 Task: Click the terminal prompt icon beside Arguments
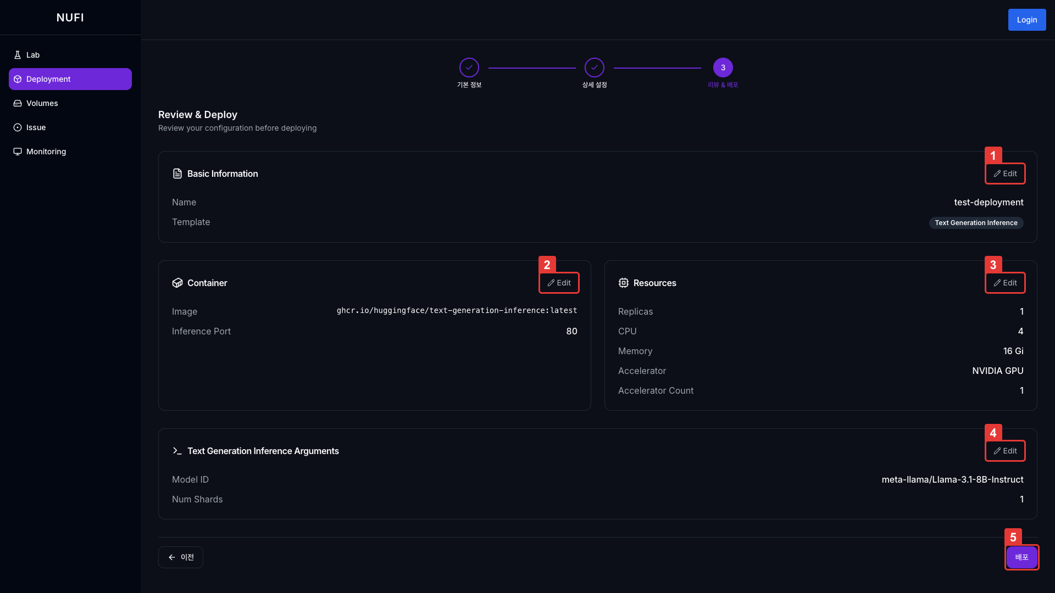click(x=177, y=451)
